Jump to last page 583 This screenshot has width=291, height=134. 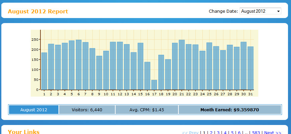(256, 133)
